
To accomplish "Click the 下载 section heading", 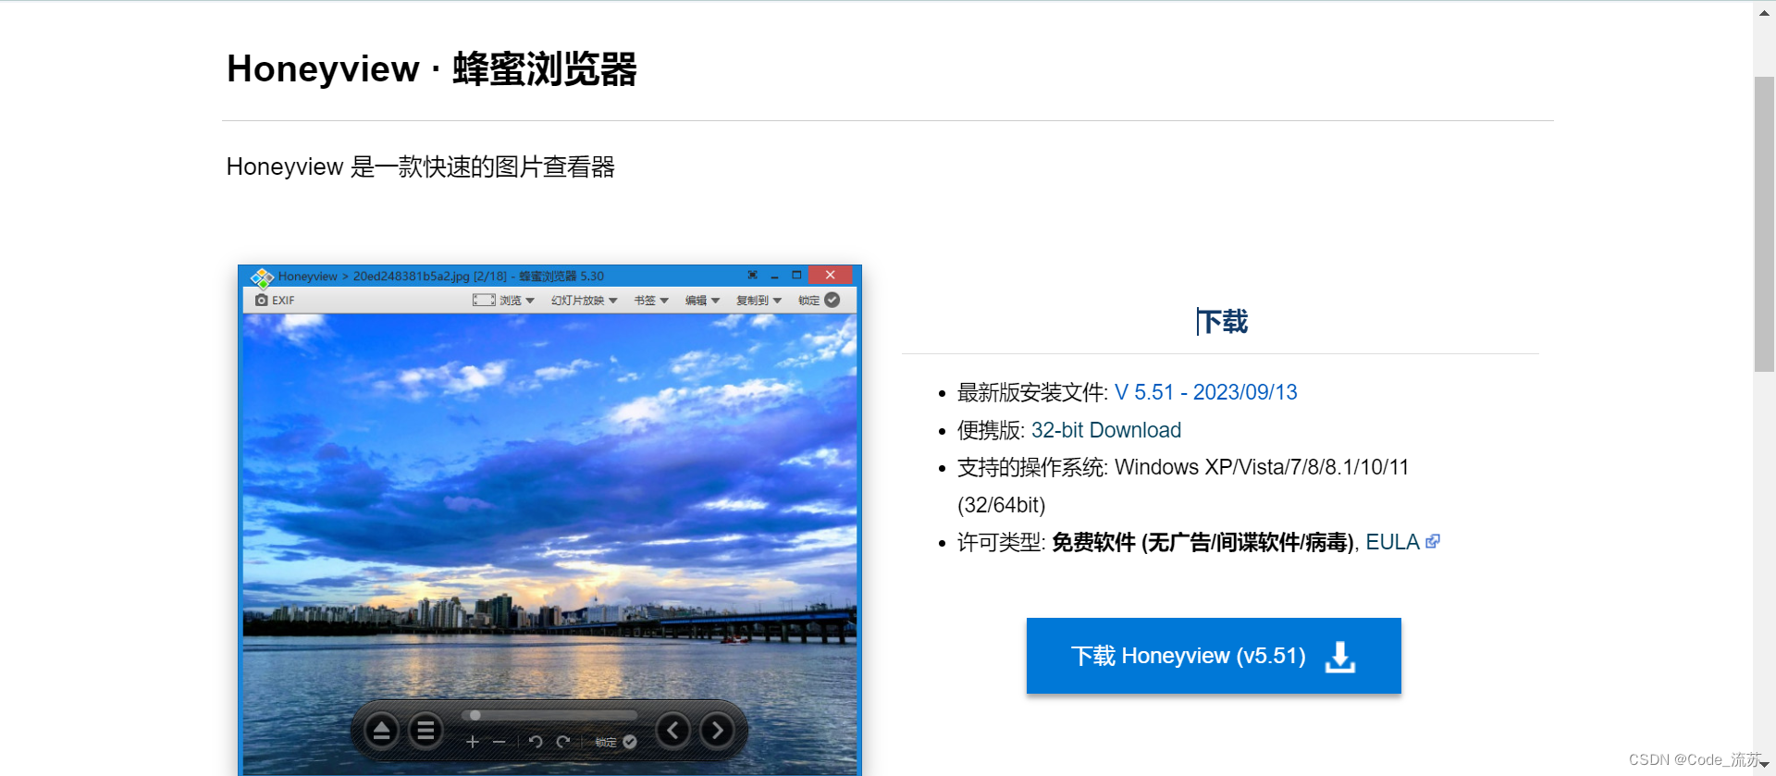I will click(x=1222, y=322).
